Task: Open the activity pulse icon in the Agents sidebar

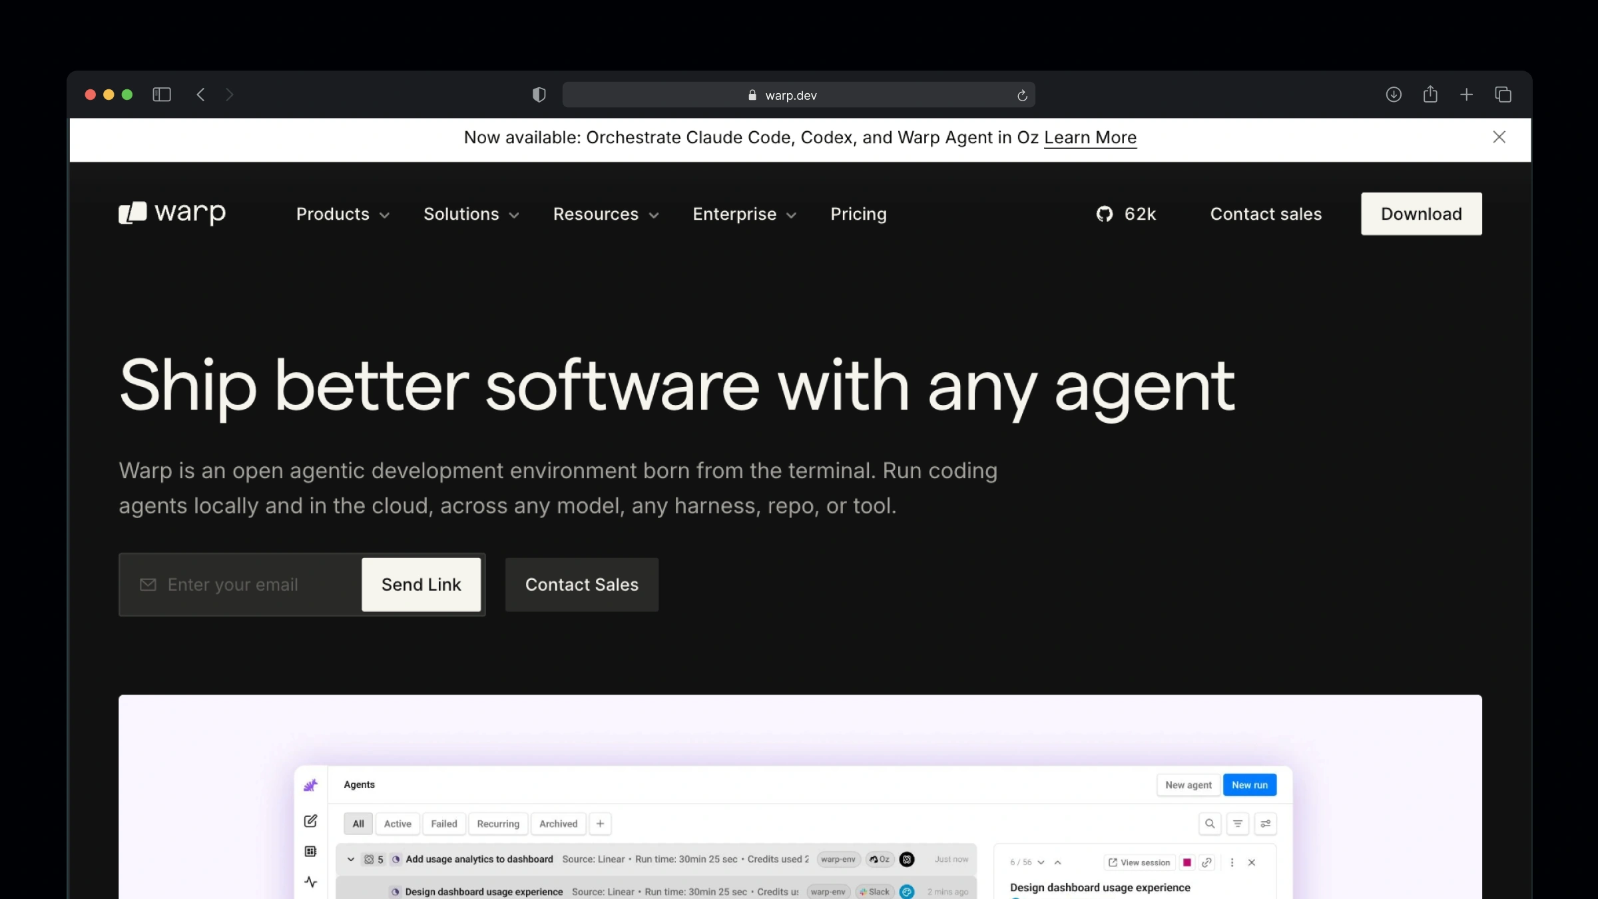Action: pos(310,882)
